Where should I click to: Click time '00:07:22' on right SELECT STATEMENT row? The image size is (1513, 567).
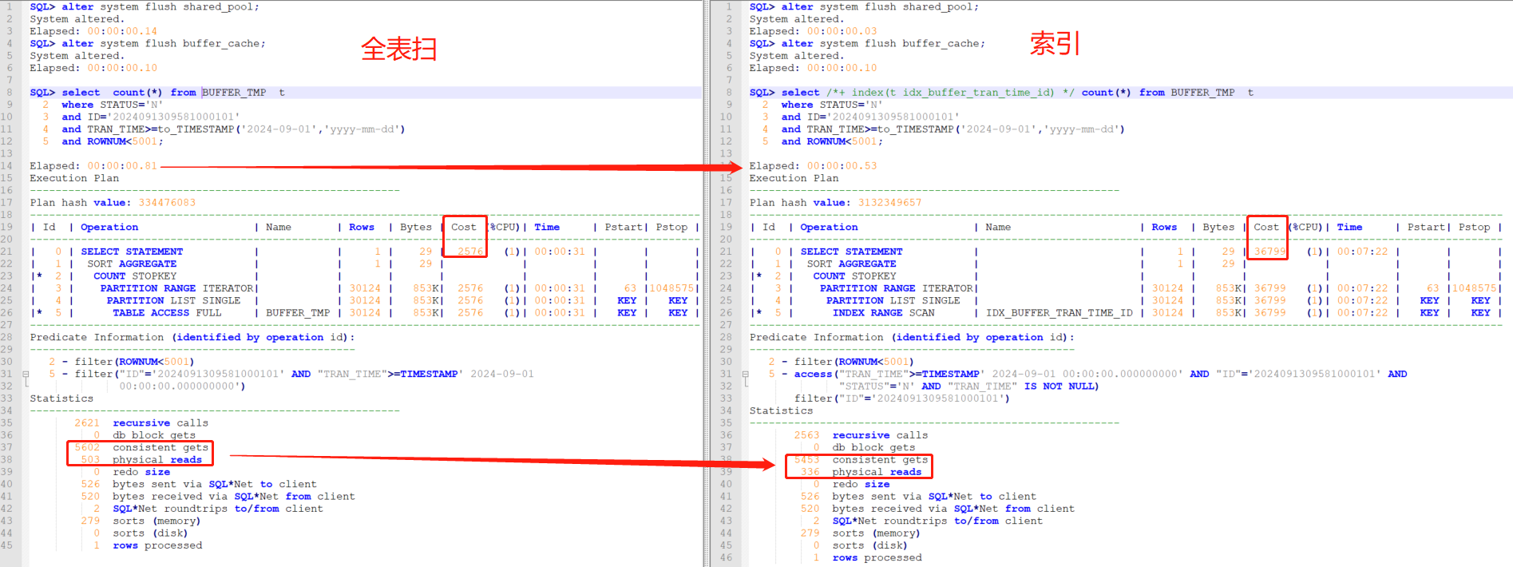pyautogui.click(x=1362, y=252)
